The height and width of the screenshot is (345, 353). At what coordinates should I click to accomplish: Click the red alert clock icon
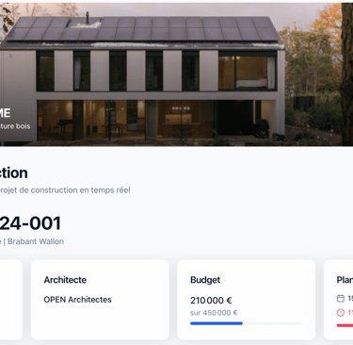pos(341,313)
